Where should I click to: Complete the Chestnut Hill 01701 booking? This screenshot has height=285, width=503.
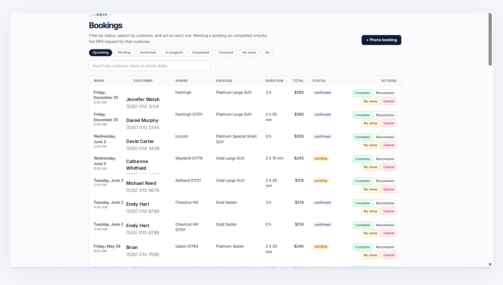coord(363,225)
